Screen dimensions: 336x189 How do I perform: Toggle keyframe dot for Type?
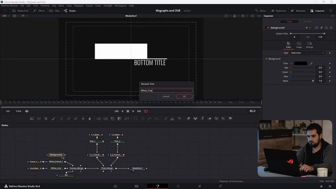coord(330,53)
